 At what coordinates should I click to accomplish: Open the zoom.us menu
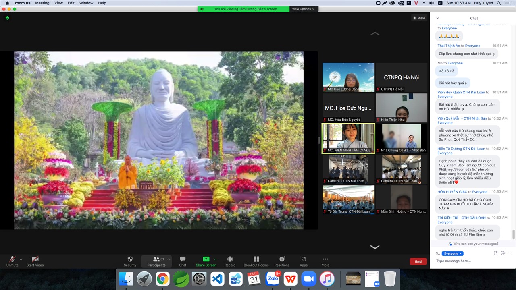[x=22, y=3]
